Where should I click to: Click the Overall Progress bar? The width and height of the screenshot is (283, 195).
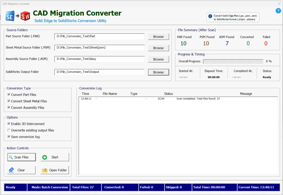233,61
